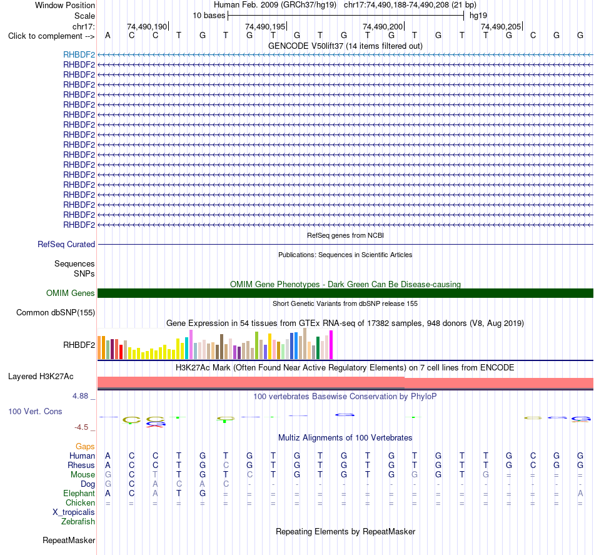
Task: Click the 10 bases scale bar text
Action: point(209,16)
